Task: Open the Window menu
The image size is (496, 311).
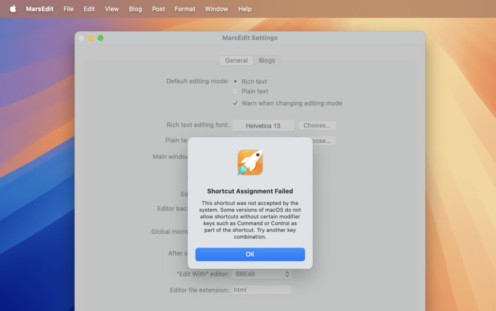Action: 216,8
